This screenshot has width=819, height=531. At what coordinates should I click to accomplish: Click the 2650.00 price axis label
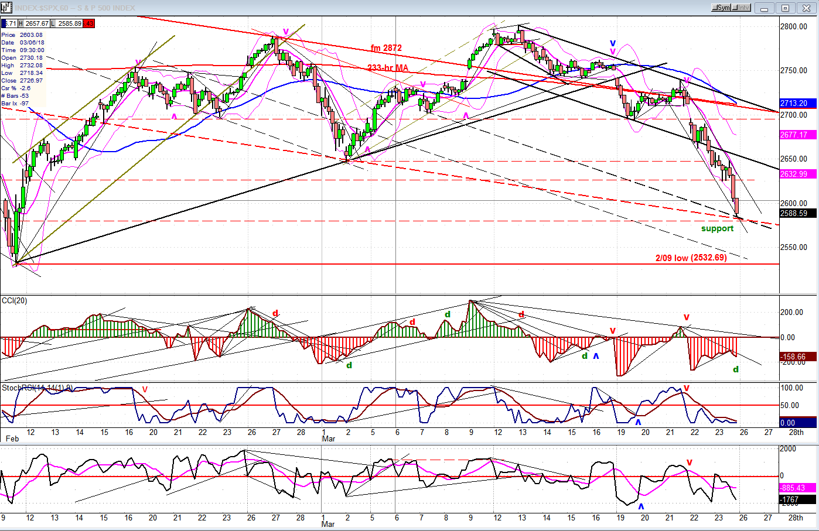point(794,159)
